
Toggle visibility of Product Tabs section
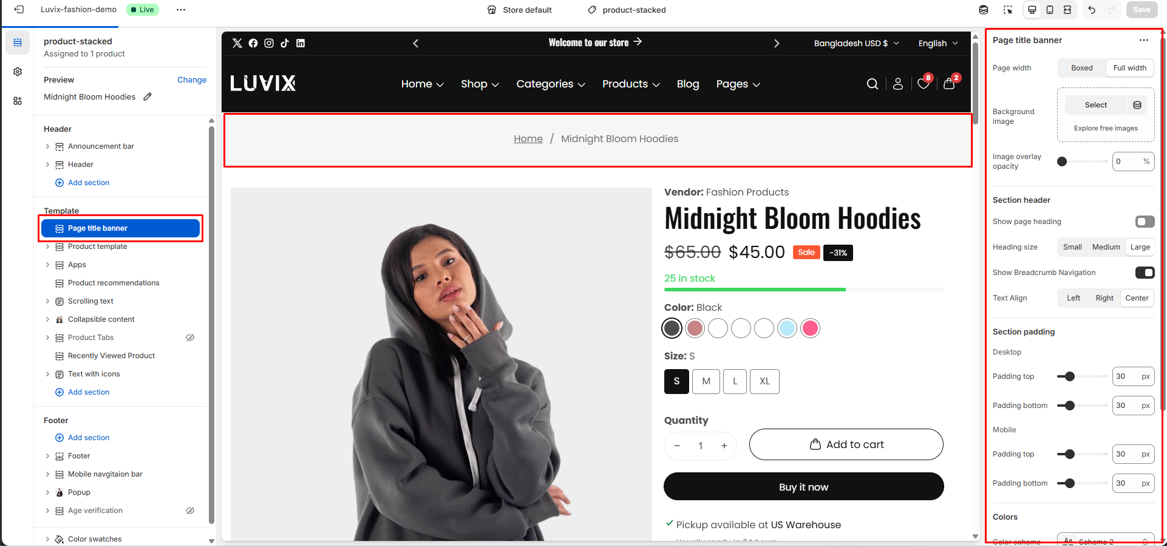click(190, 338)
